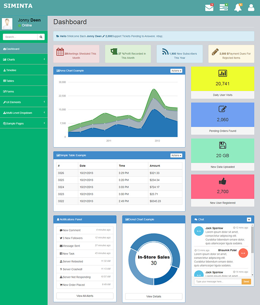This screenshot has height=305, width=260.
Task: Click the search magnifier button
Action: 41,37
